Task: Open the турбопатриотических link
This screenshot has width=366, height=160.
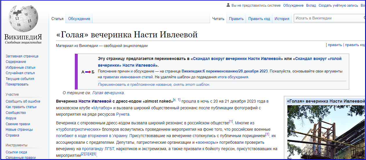Action: click(78, 129)
